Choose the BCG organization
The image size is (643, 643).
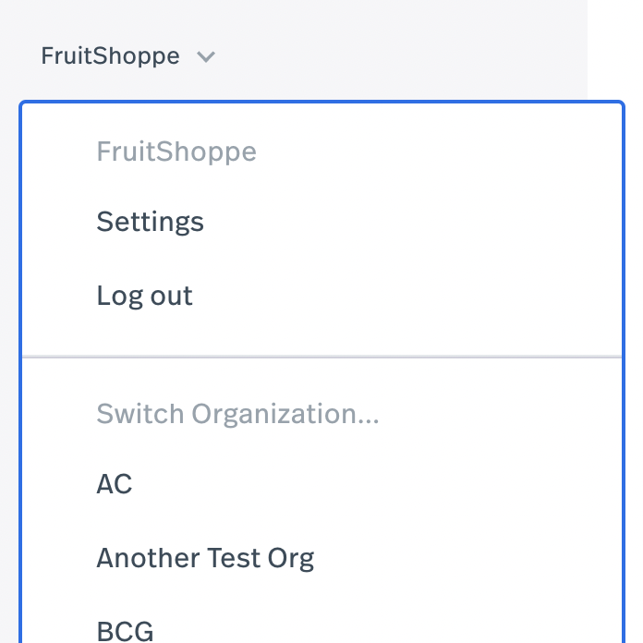125,631
